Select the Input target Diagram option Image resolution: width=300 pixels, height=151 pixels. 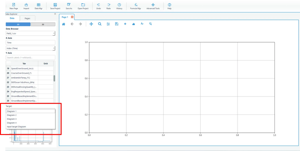tap(30, 127)
